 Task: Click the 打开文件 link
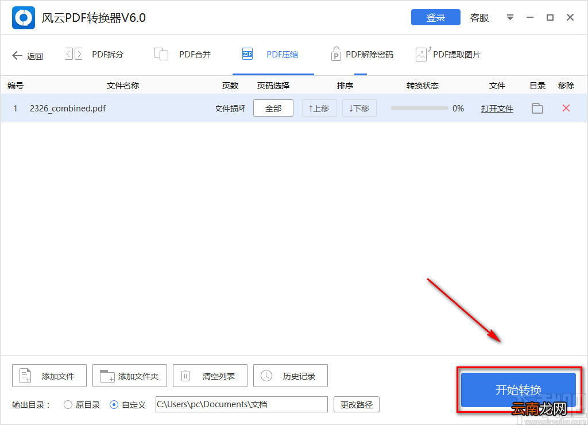tap(497, 109)
